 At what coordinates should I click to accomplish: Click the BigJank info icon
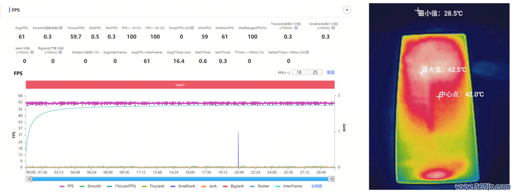coord(60,52)
